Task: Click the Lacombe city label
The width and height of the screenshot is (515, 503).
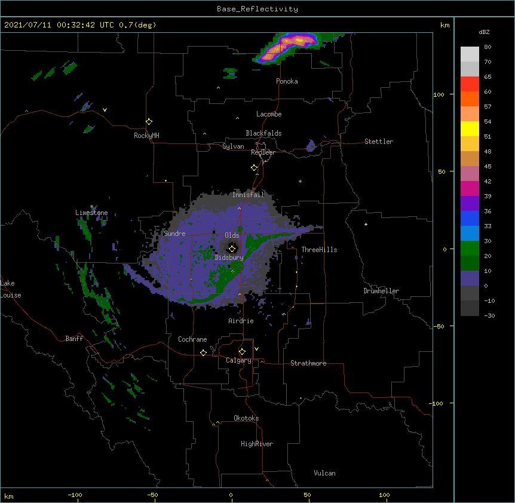Action: pos(269,114)
